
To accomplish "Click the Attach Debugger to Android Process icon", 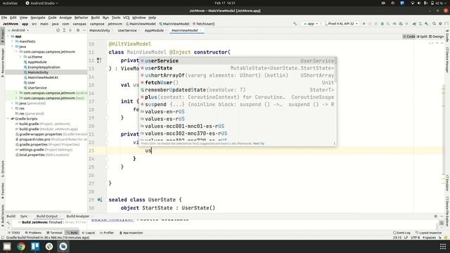I will click(x=401, y=24).
